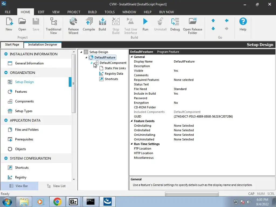The width and height of the screenshot is (276, 207).
Task: Click the Encryption value No
Action: click(x=176, y=103)
